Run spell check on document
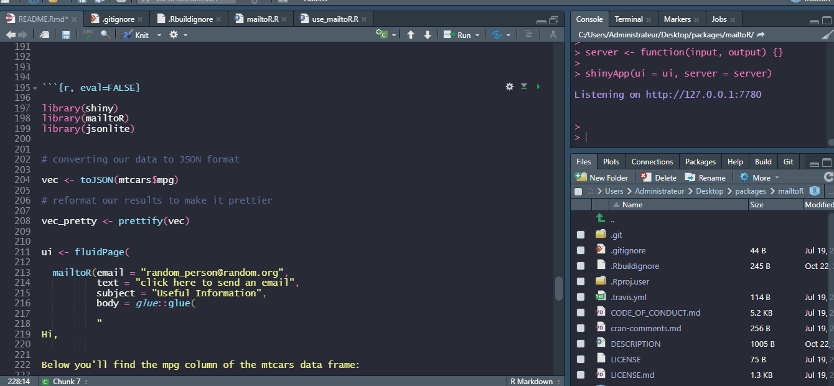The image size is (834, 386). [88, 35]
